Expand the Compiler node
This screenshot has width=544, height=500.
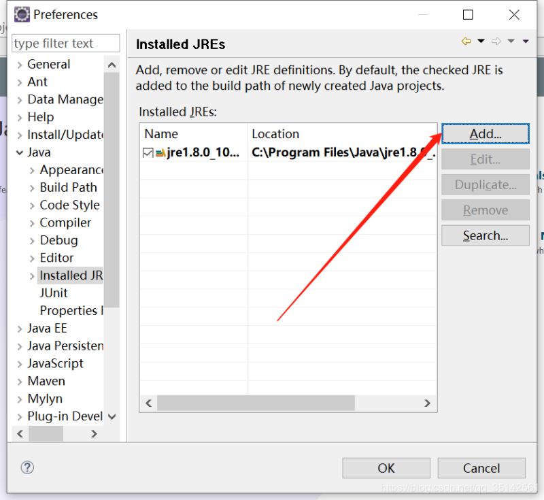(x=32, y=223)
